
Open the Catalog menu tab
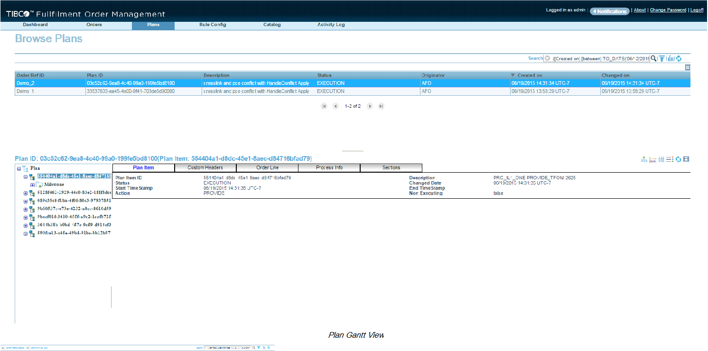(272, 25)
